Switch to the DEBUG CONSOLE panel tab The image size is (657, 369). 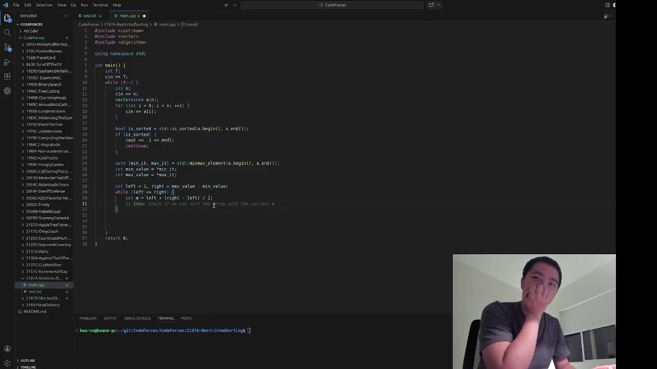(138, 318)
